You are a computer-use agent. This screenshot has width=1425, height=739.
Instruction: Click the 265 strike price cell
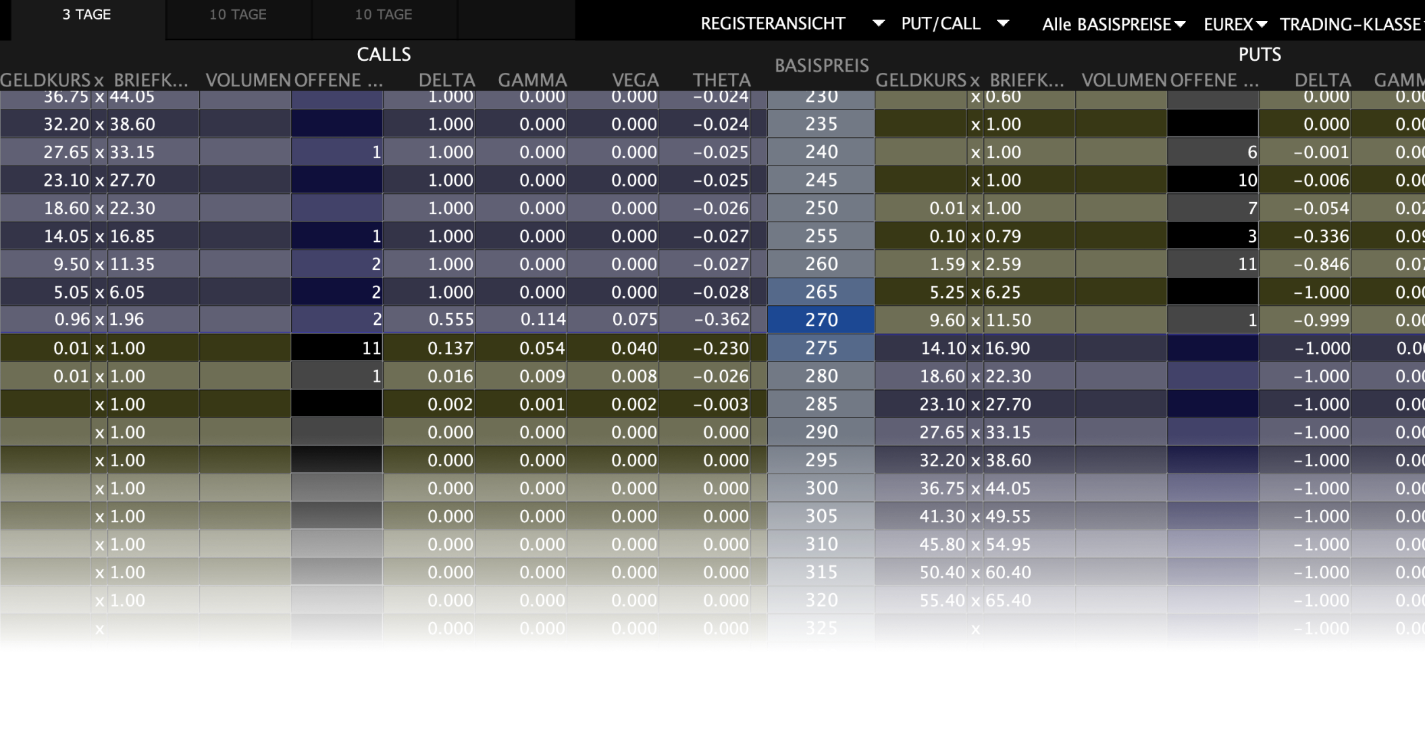[x=821, y=292]
